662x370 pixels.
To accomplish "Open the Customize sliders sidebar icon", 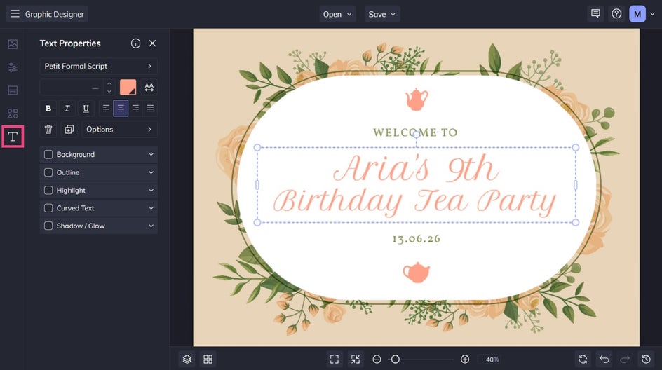I will click(x=13, y=67).
